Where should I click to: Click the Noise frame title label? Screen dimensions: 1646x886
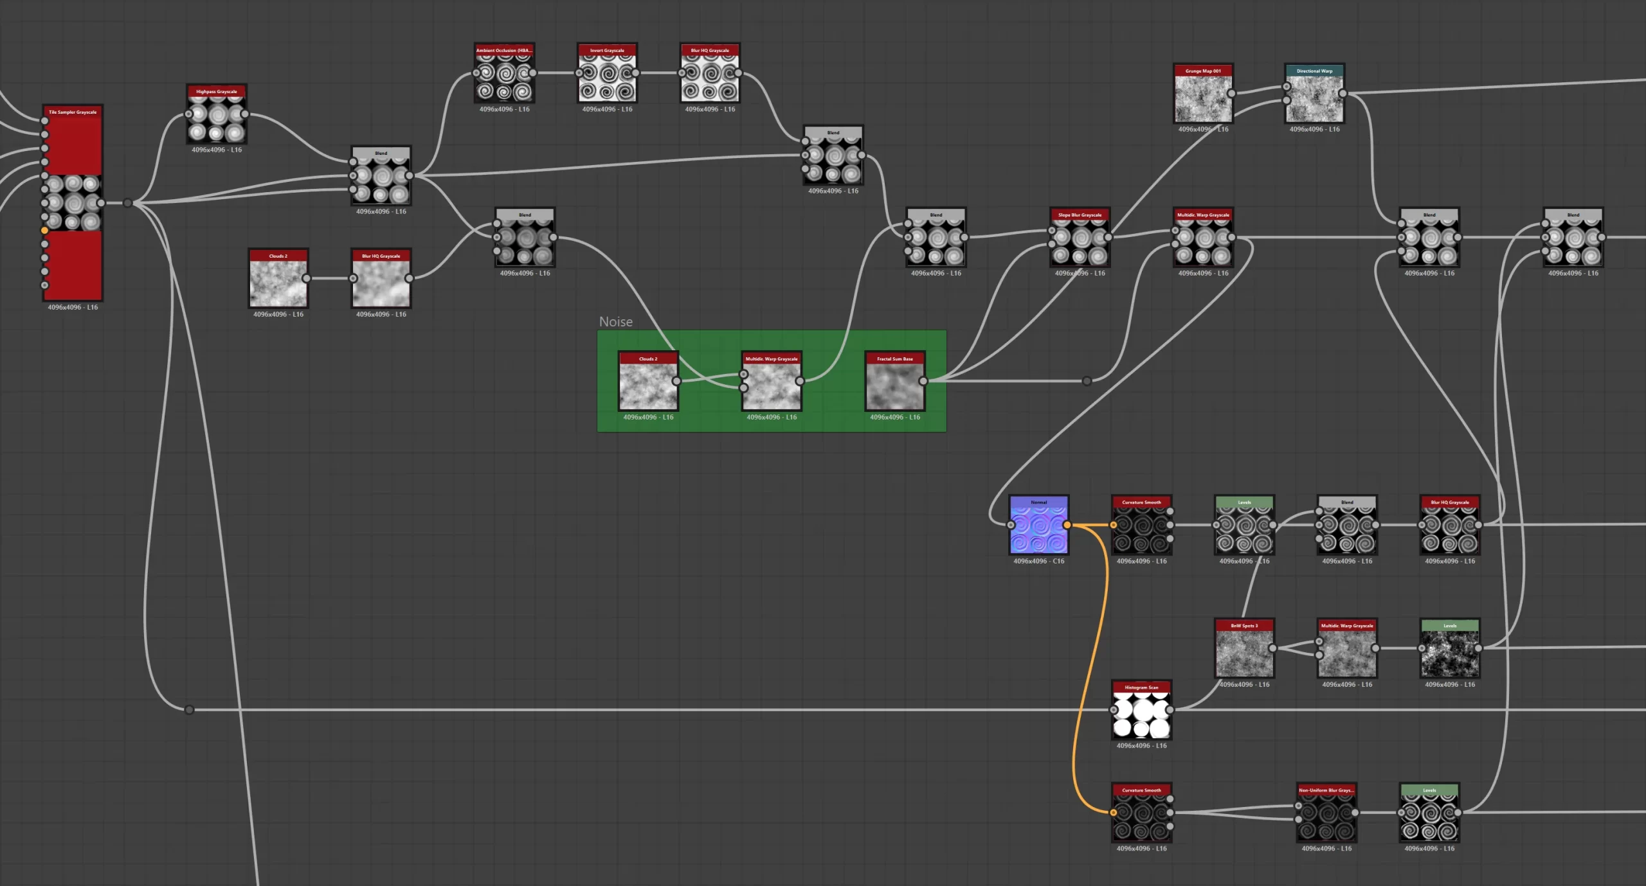[x=616, y=322]
